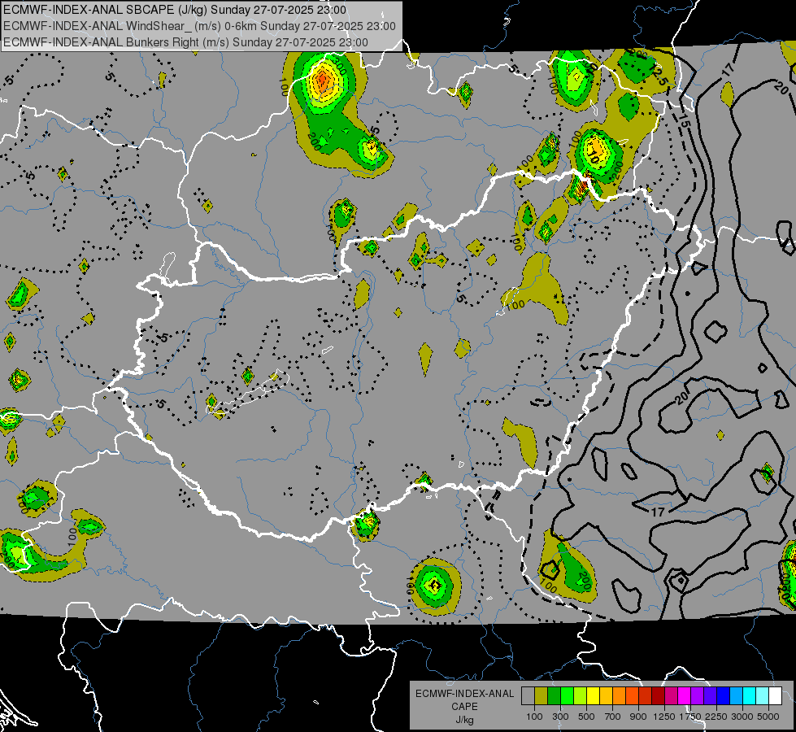The image size is (796, 732).
Task: Pick the red-orange legend swatch before 900
Action: 632,696
